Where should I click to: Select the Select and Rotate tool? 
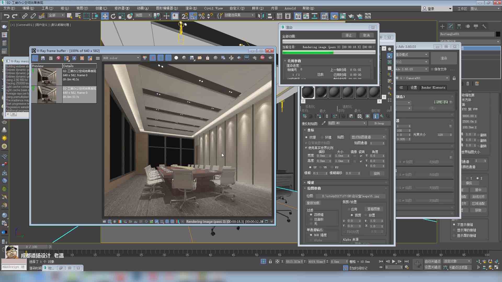pyautogui.click(x=113, y=16)
